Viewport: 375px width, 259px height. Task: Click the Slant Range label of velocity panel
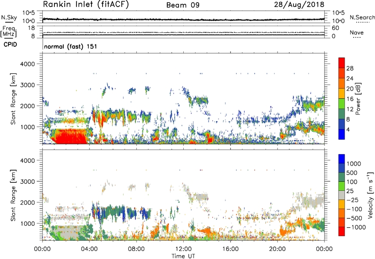(13, 195)
